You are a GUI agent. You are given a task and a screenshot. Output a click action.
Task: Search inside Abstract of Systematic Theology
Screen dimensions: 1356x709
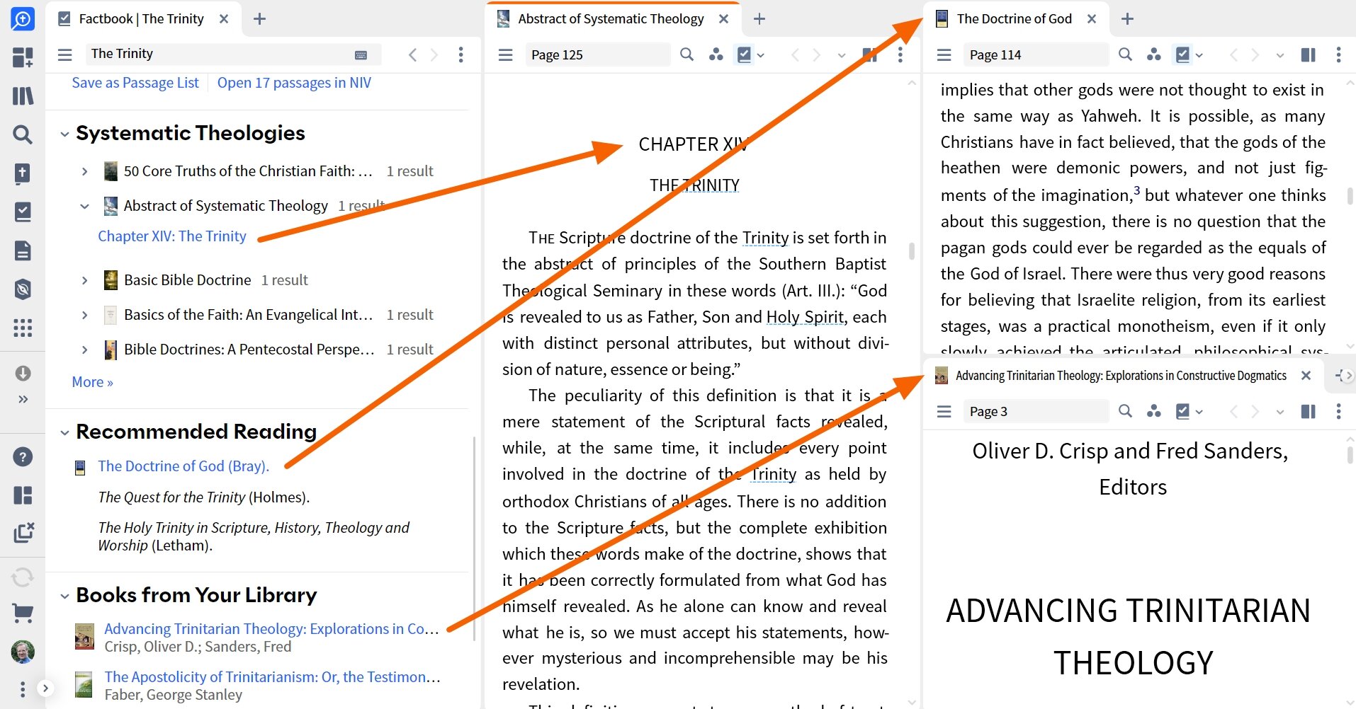click(x=687, y=54)
